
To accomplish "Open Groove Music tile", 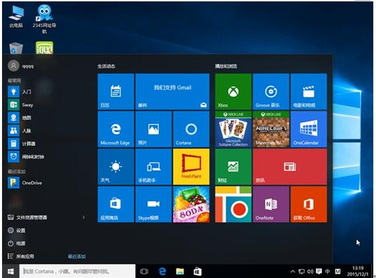I will 271,92.
